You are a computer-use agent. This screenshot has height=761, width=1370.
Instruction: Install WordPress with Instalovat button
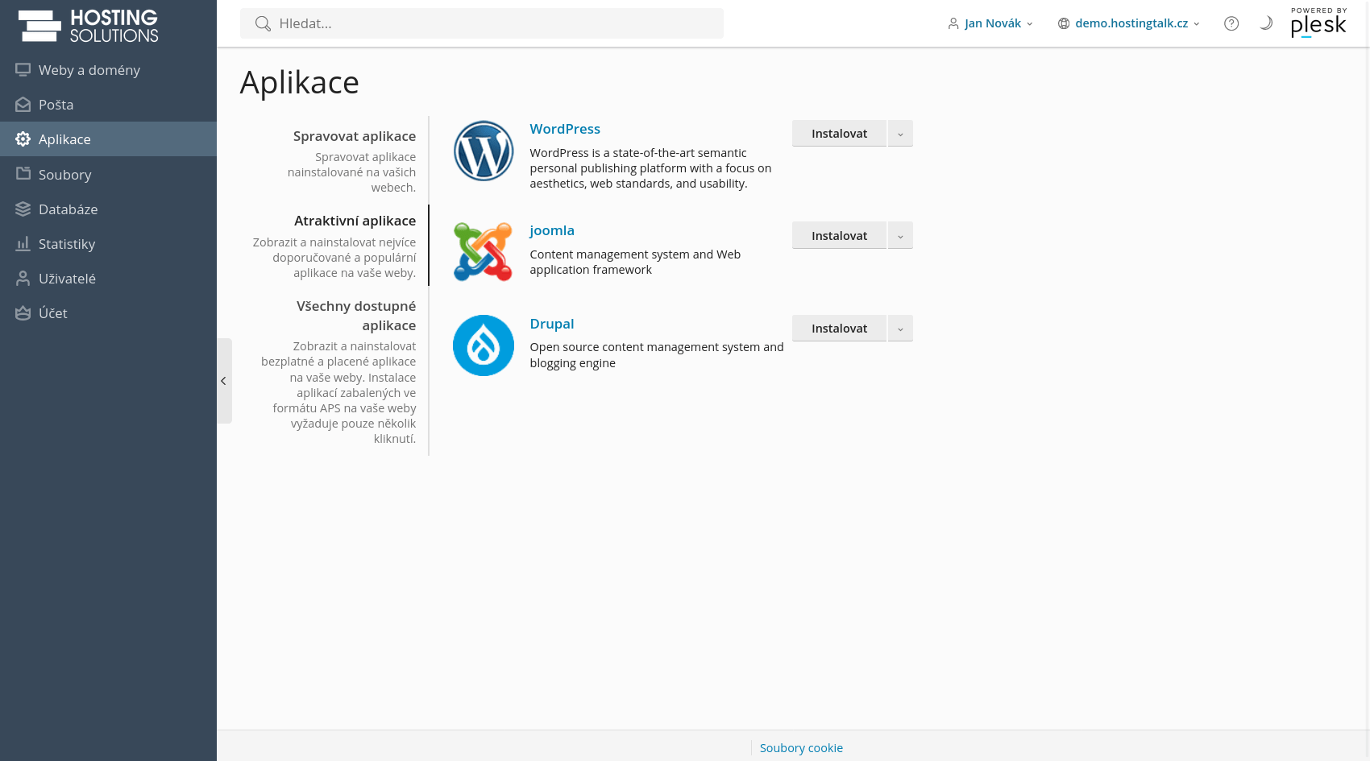click(839, 134)
